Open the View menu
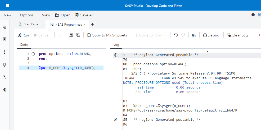Image resolution: width=261 pixels, height=130 pixels. click(46, 15)
